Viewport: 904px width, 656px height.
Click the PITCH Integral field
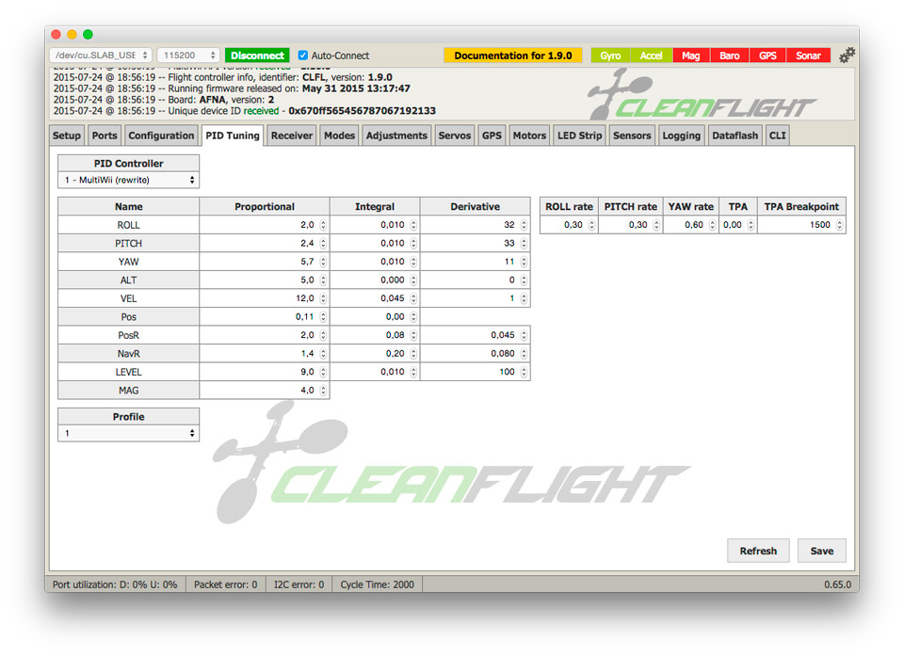coord(375,243)
